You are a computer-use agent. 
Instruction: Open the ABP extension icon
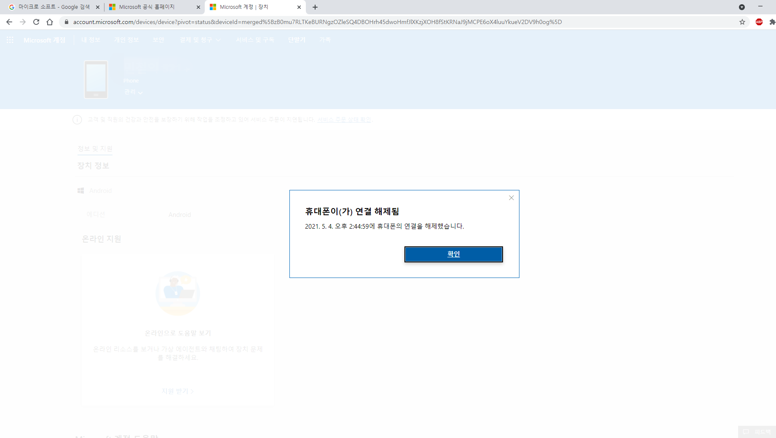coord(759,22)
